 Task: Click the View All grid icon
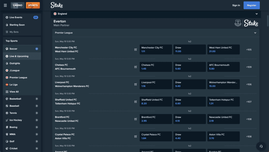click(x=7, y=92)
